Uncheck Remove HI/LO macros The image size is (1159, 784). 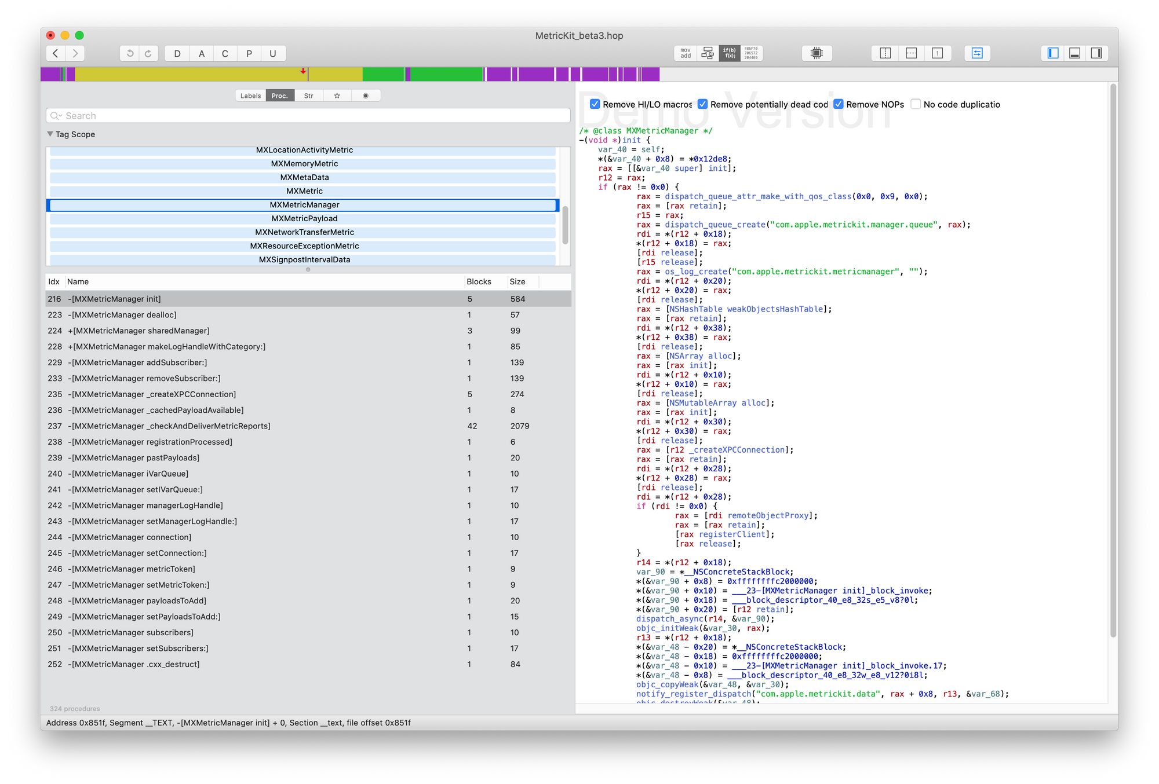[x=595, y=104]
